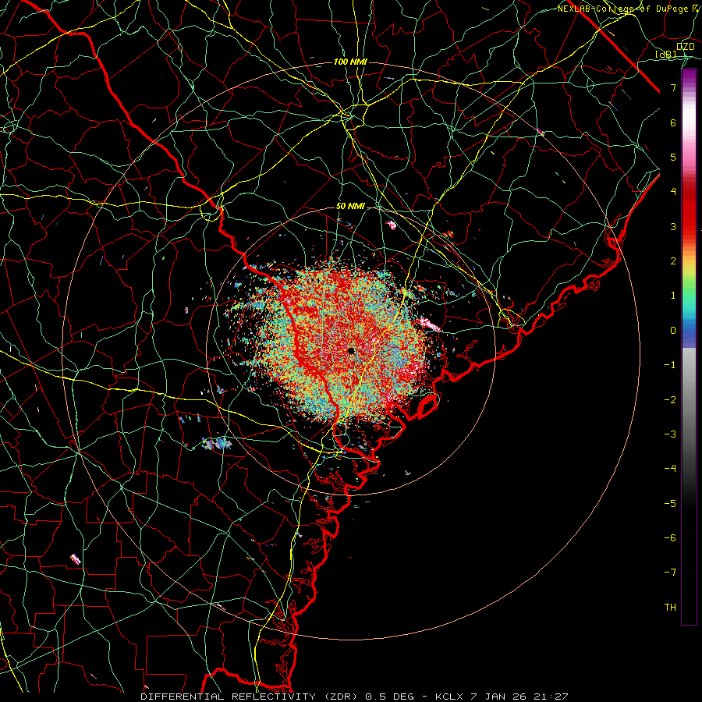Viewport: 702px width, 702px height.
Task: Click the DIFFERENTIAL REFLECTIVITY caption at bottom
Action: pos(354,697)
